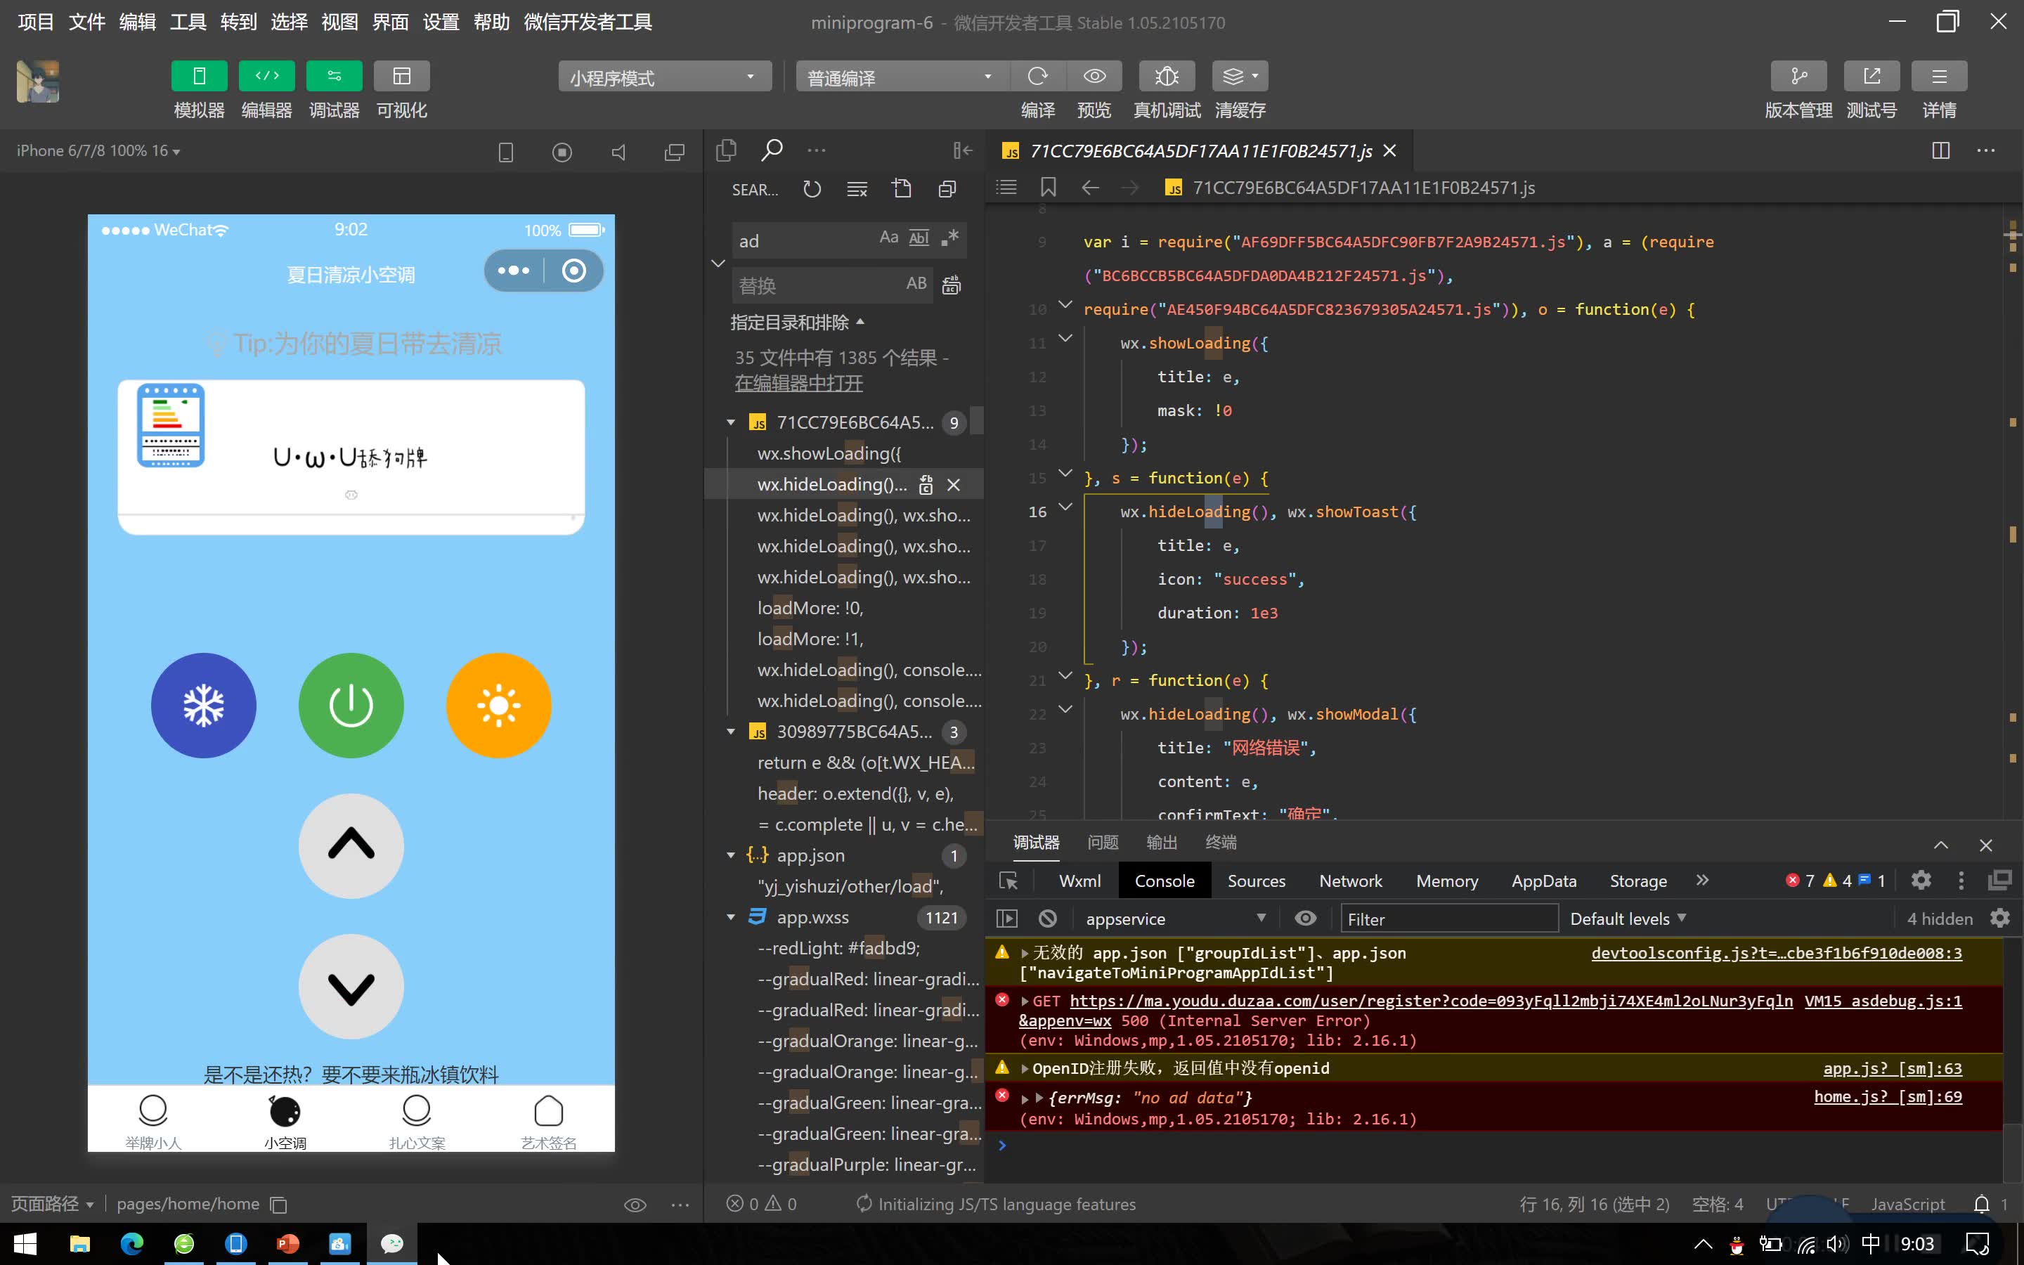Image resolution: width=2024 pixels, height=1265 pixels.
Task: Open the 工具 menu
Action: 188,22
